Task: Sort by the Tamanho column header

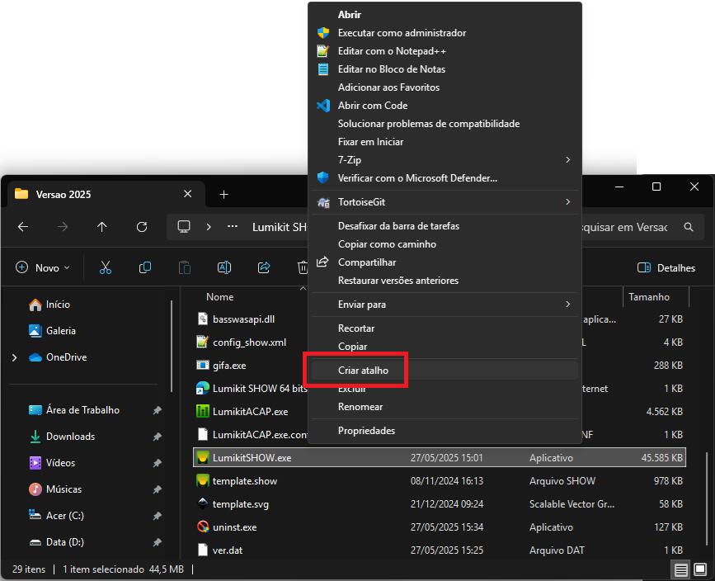Action: 649,296
